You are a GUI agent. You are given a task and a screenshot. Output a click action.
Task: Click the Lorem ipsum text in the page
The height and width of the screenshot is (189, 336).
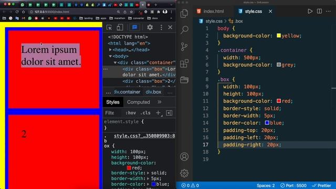coord(51,56)
